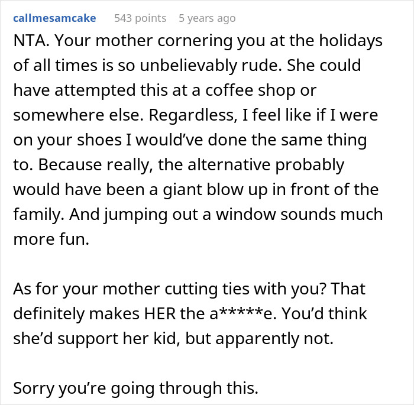Click the 543 points score
414x405 pixels.
140,18
